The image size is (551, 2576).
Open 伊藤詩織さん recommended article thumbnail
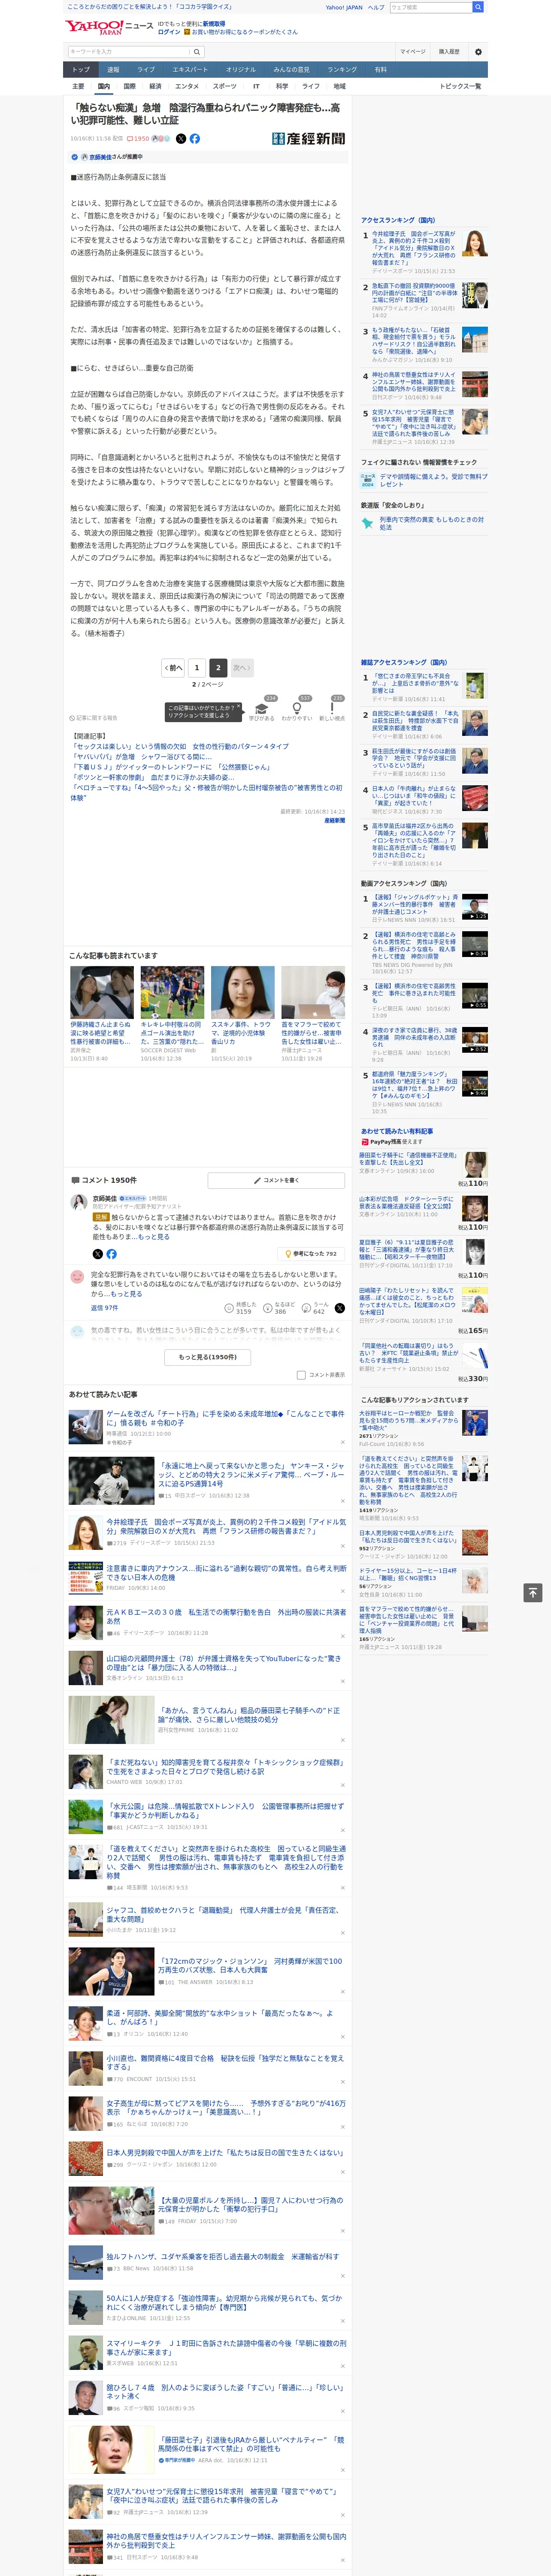click(x=102, y=992)
